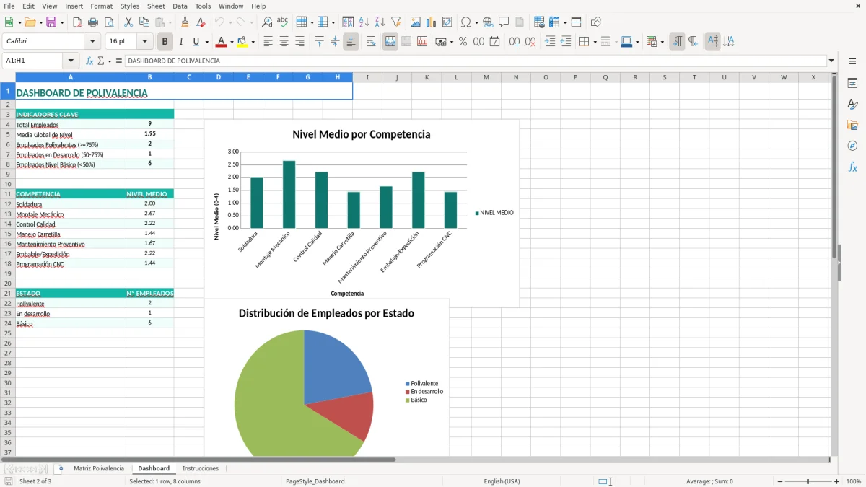Open the background color dropdown arrow
This screenshot has height=487, width=866.
[x=253, y=42]
